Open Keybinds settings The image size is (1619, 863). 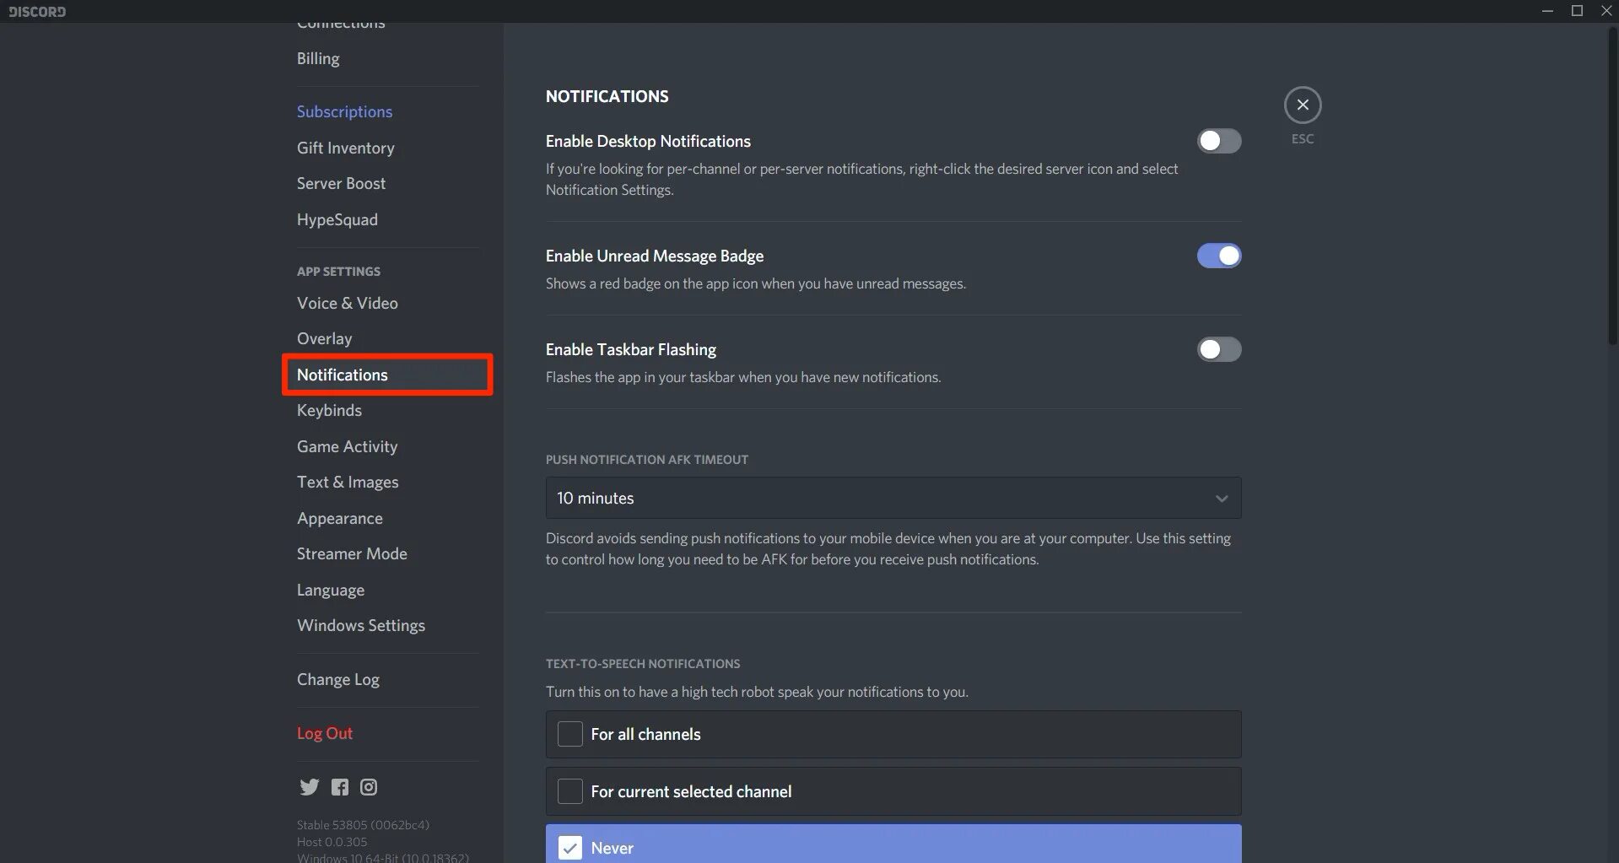(329, 410)
